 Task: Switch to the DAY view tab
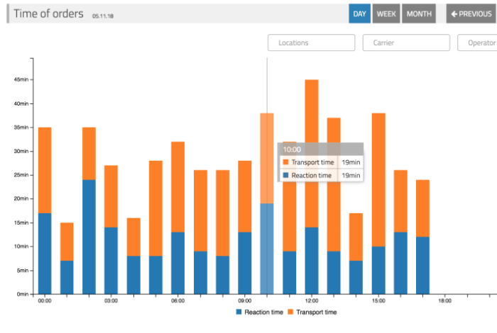coord(359,13)
